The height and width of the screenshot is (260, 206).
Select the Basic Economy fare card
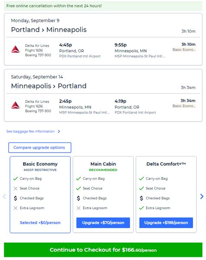click(40, 195)
